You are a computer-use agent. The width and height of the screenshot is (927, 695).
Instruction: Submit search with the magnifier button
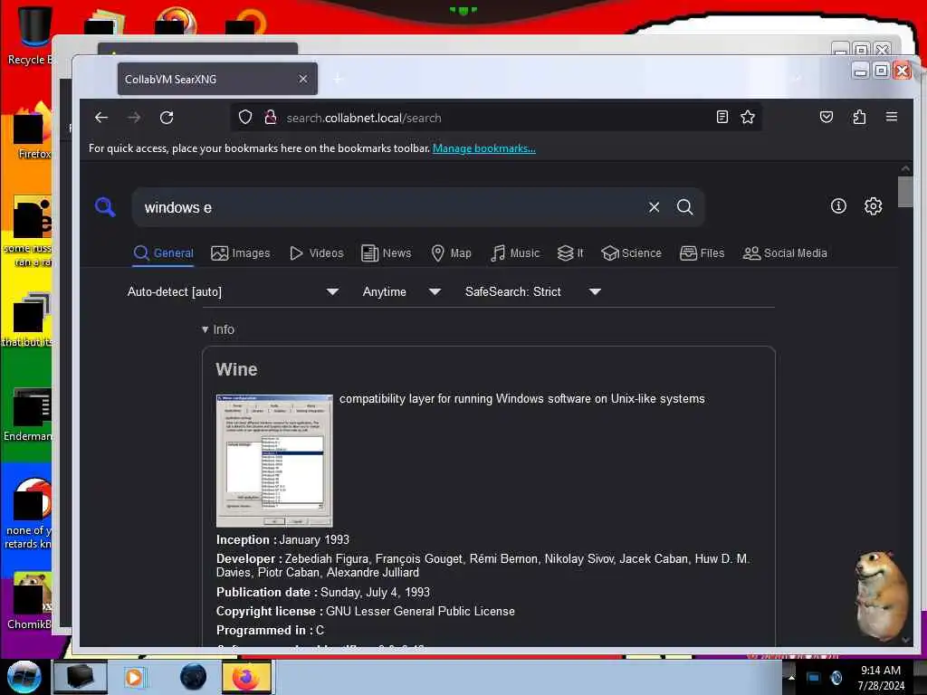point(684,207)
